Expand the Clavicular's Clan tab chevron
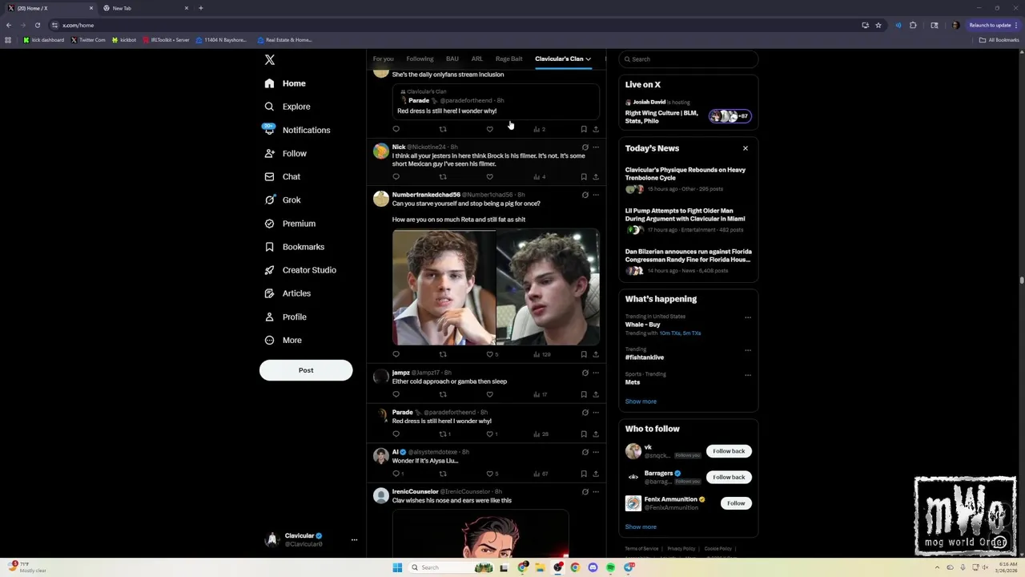Screen dimensions: 1025x577 point(588,59)
